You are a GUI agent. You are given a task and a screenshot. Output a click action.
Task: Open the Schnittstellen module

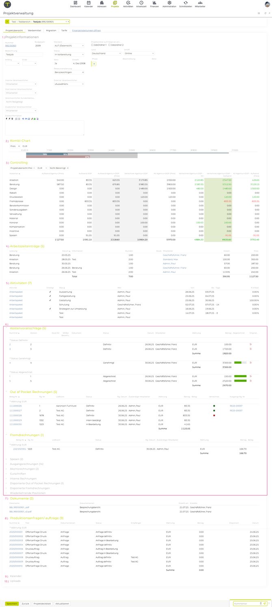click(x=186, y=4)
